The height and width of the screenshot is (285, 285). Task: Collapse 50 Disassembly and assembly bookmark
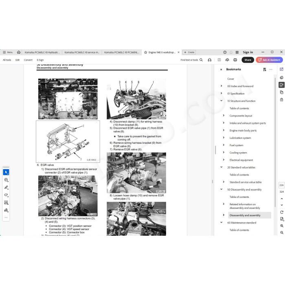point(221,189)
